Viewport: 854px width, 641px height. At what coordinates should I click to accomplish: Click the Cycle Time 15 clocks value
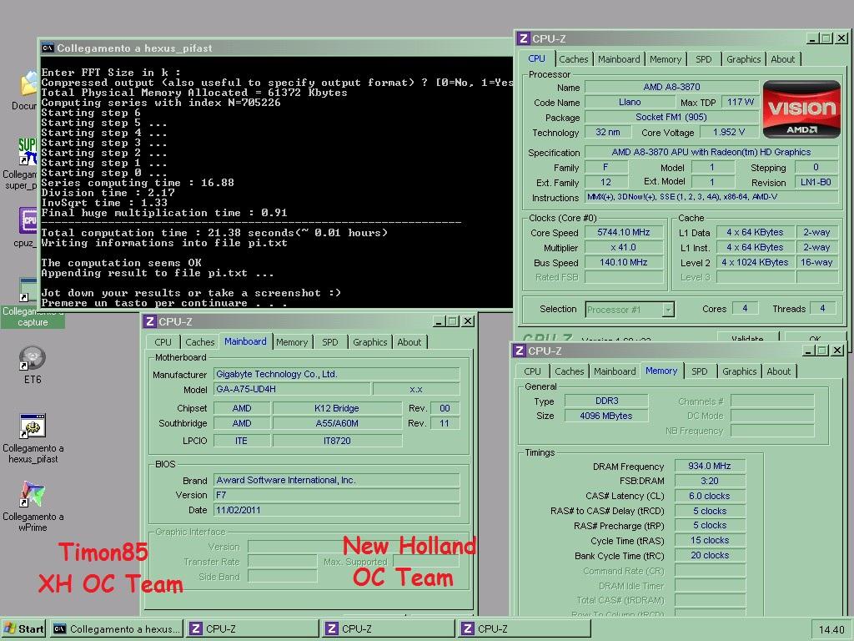[x=710, y=540]
